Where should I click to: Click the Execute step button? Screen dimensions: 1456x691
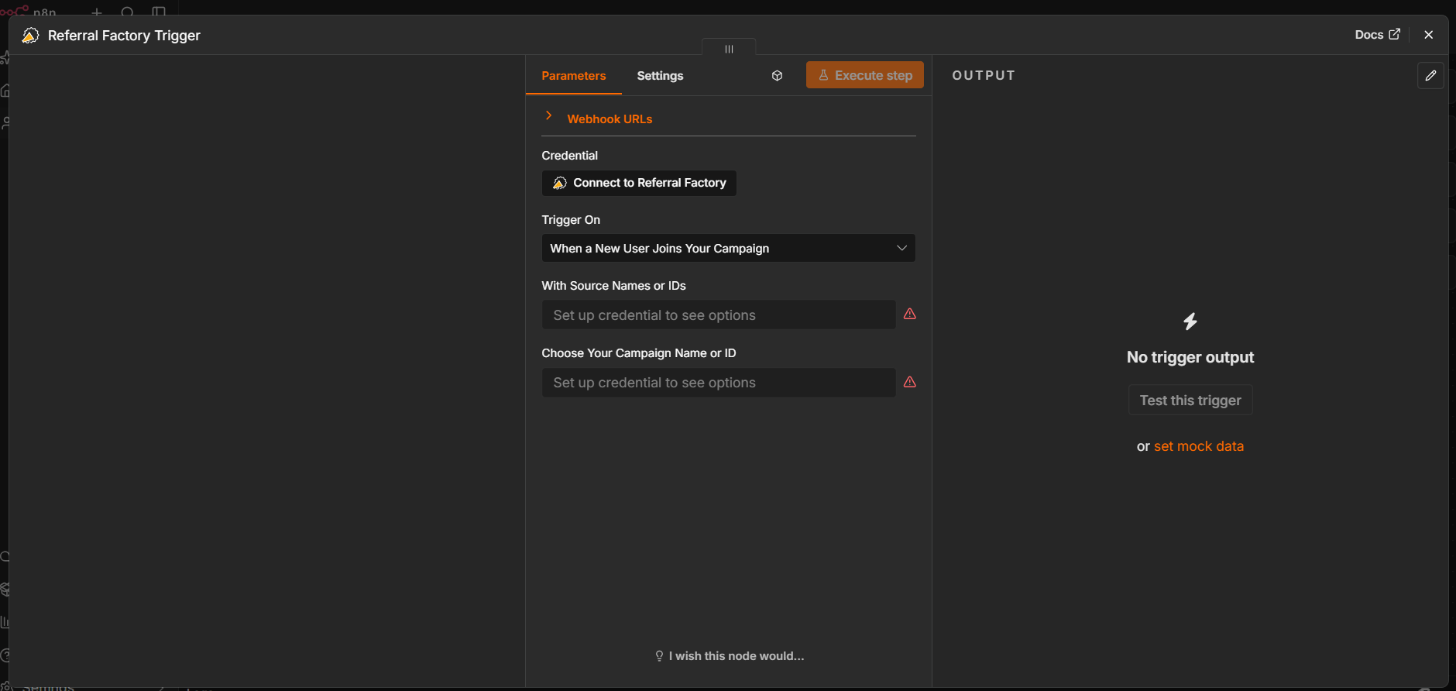coord(864,75)
